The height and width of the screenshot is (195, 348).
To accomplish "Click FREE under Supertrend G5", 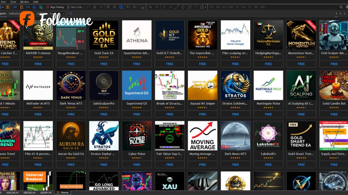I will point(137,114).
